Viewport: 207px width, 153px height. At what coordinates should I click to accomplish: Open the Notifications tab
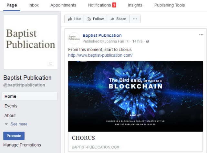tap(102, 5)
